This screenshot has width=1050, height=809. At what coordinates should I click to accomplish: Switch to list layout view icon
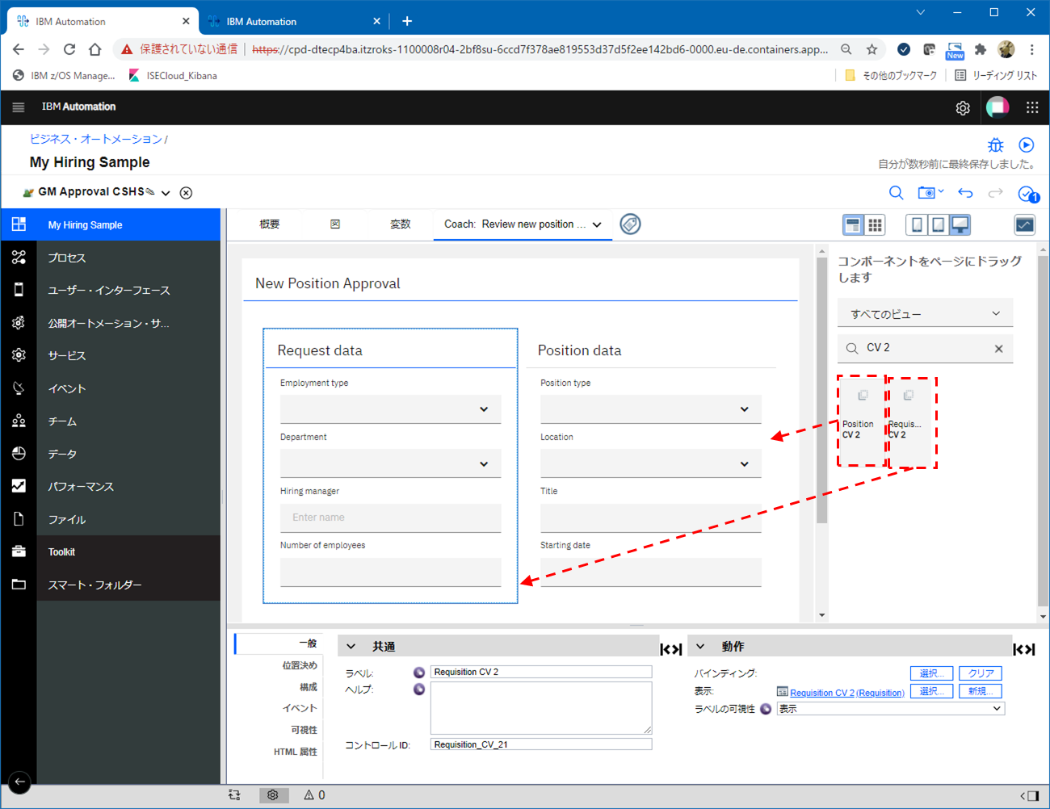tap(853, 225)
